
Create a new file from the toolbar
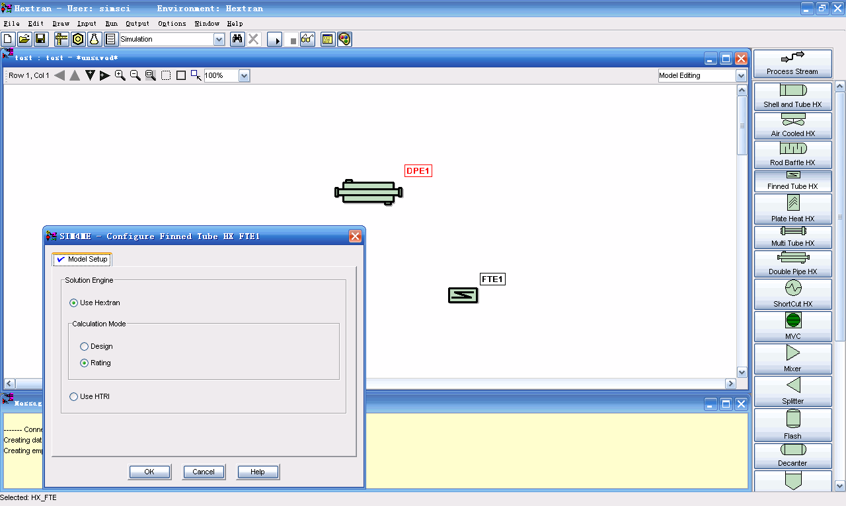tap(9, 39)
